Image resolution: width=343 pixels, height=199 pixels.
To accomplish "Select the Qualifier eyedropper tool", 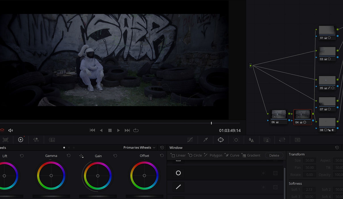I will coord(206,140).
